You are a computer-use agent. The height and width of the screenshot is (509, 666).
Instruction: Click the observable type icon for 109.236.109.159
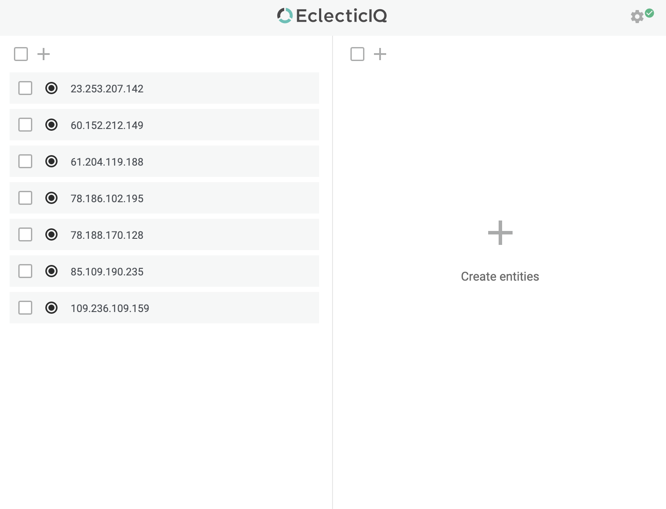pos(51,308)
